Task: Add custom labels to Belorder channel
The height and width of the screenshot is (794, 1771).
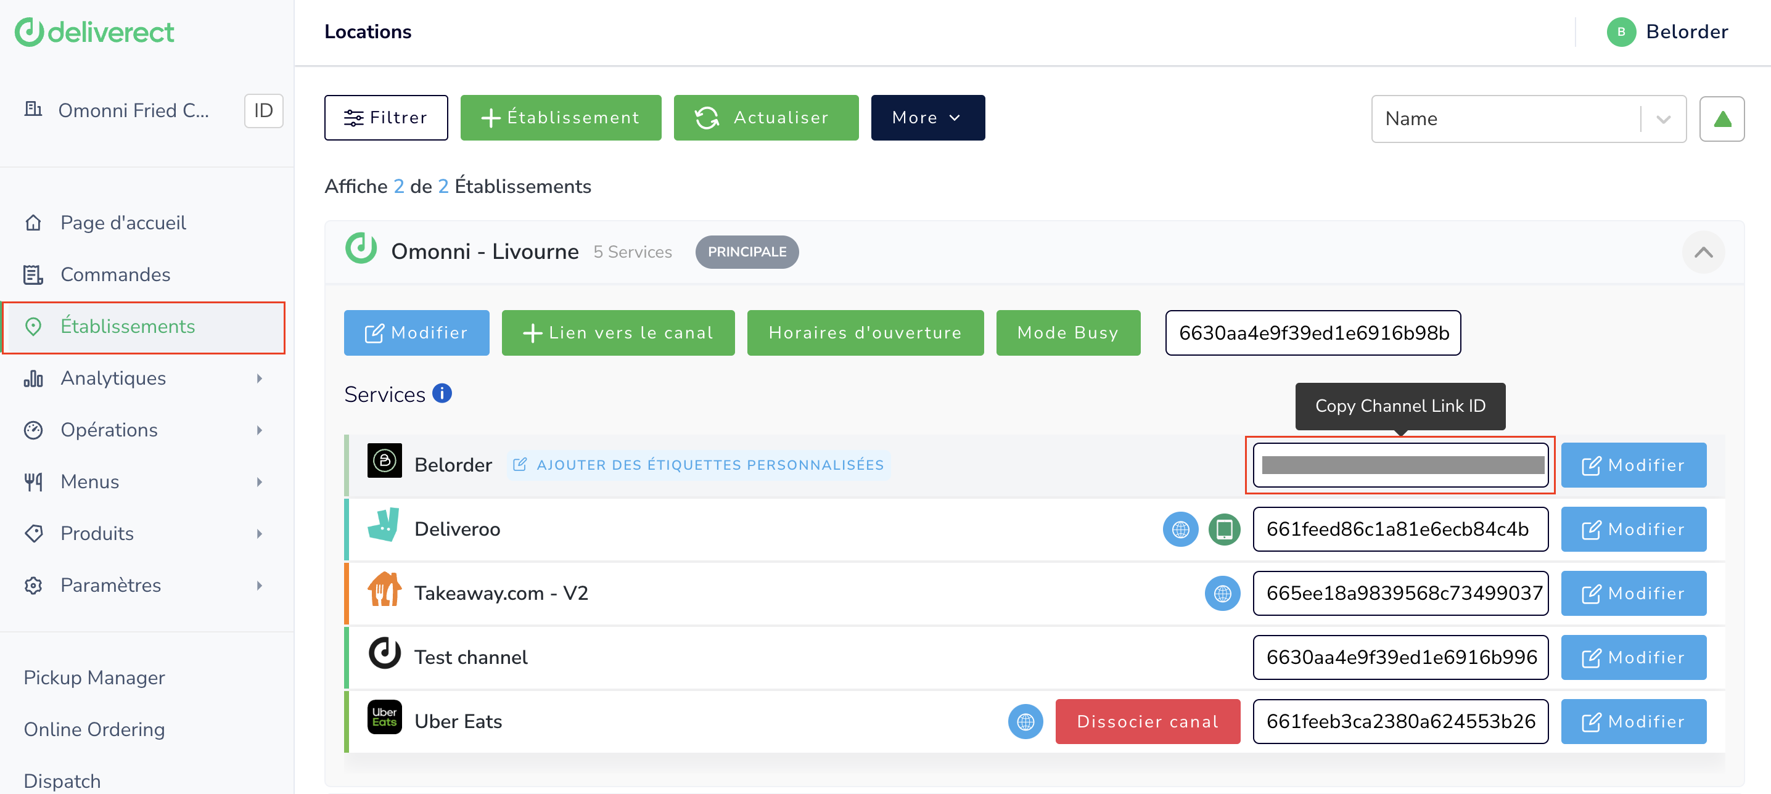Action: 699,465
